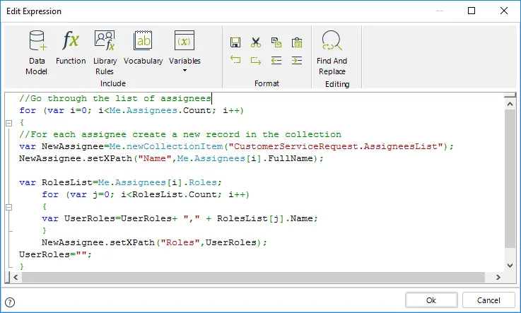Viewport: 521px width, 313px height.
Task: Click the Redo arrow icon
Action: click(255, 60)
